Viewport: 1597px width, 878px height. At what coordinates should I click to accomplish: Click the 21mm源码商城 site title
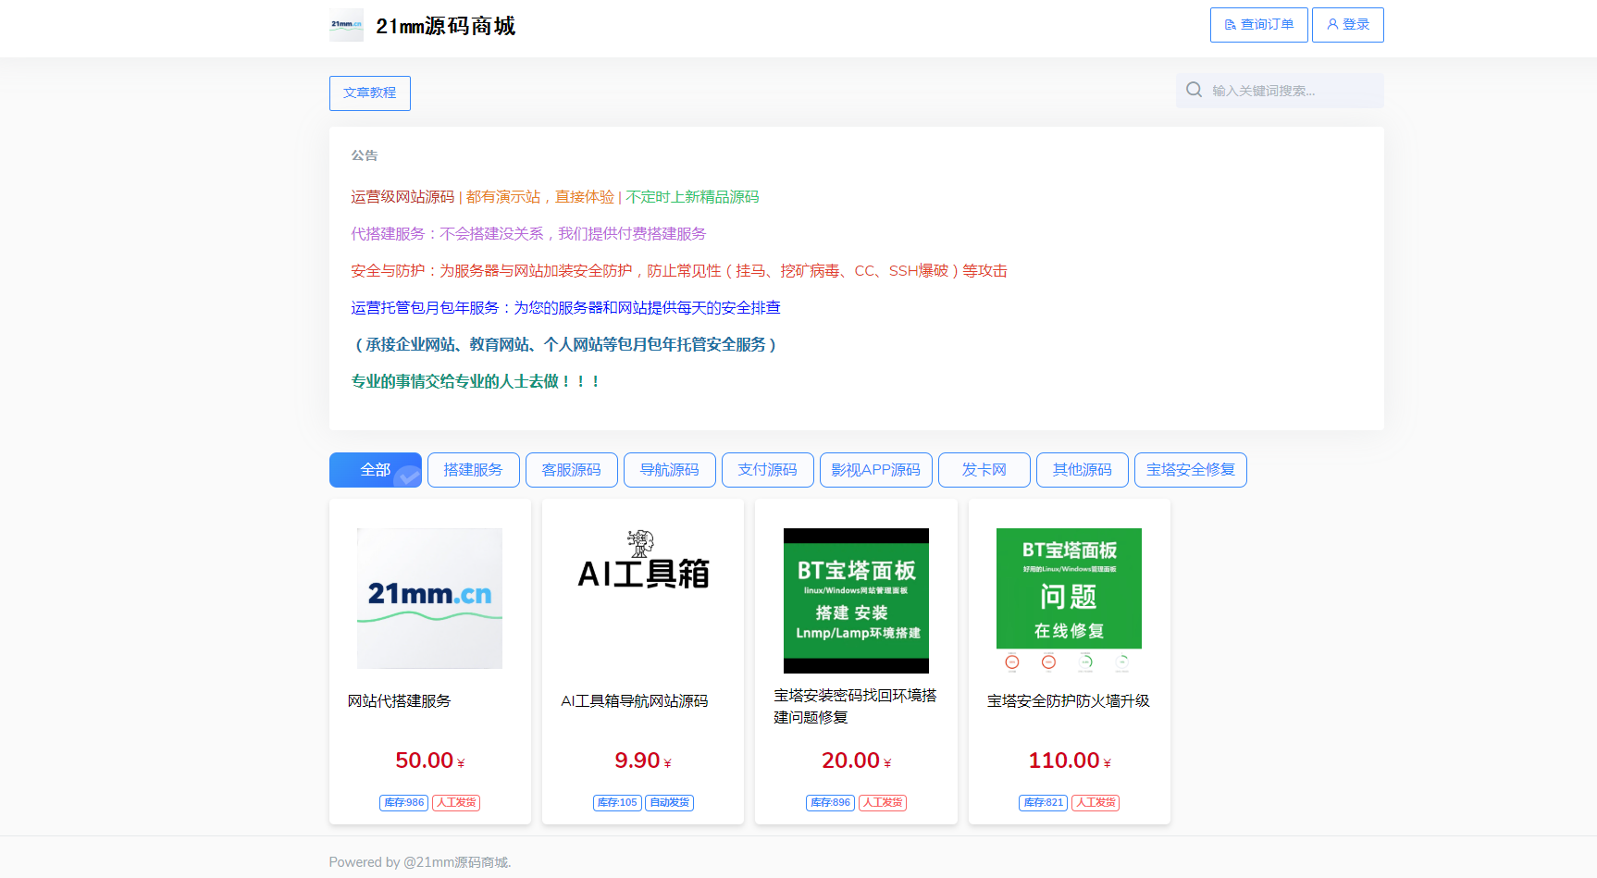click(446, 26)
